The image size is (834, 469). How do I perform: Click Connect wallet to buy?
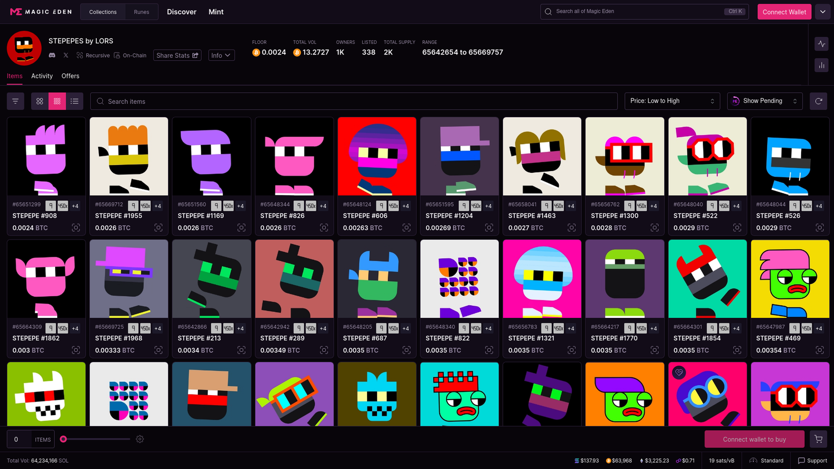coord(754,439)
